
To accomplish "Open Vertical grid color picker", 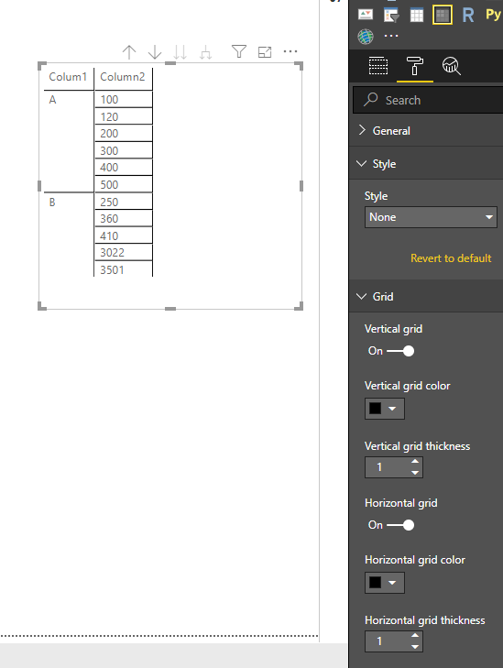I will click(385, 409).
